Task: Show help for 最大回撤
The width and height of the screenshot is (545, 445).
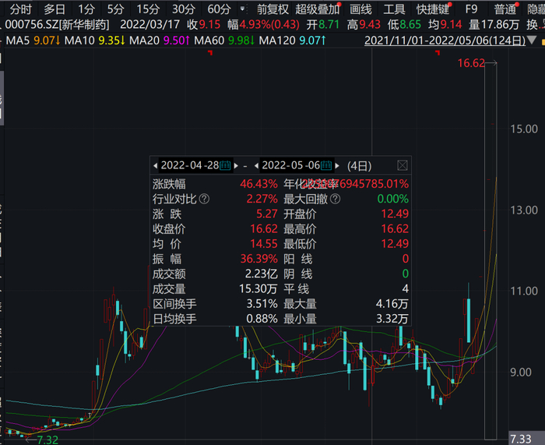Action: (x=335, y=199)
